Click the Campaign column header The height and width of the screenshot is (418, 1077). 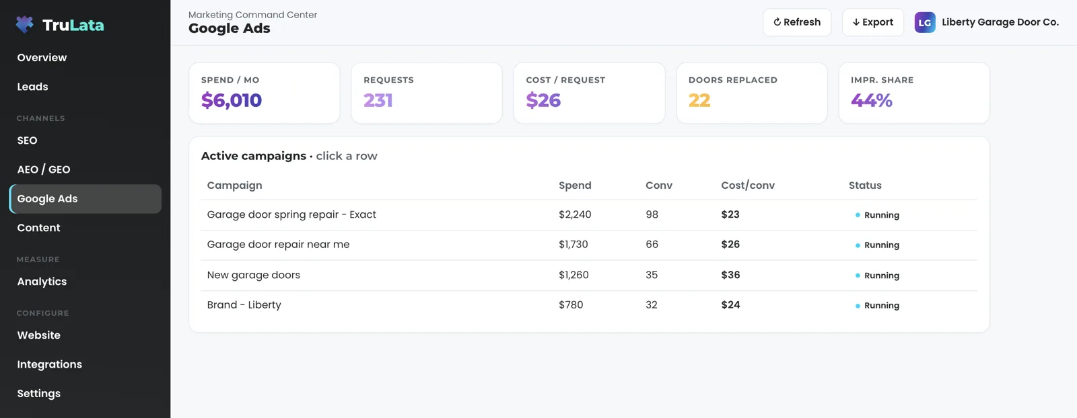click(x=234, y=185)
